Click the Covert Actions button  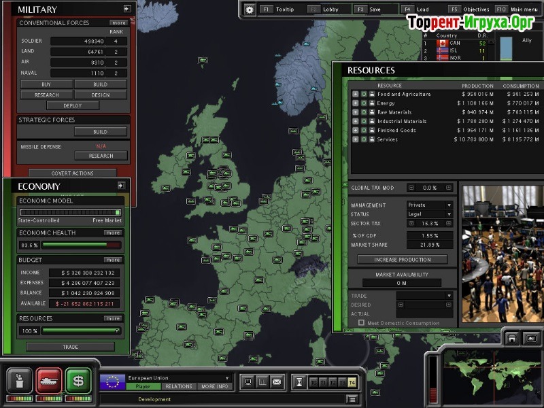coord(72,173)
